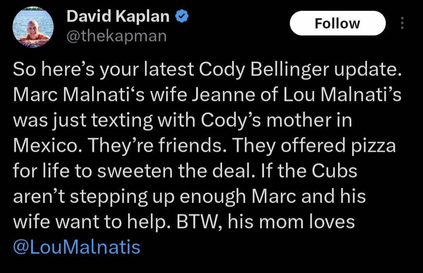Click the blue verified badge
This screenshot has height=273, width=423.
click(182, 16)
